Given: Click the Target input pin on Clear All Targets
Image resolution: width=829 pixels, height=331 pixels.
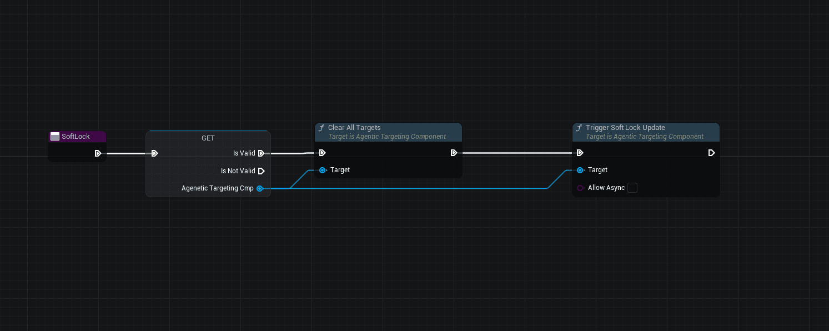Looking at the screenshot, I should 323,170.
